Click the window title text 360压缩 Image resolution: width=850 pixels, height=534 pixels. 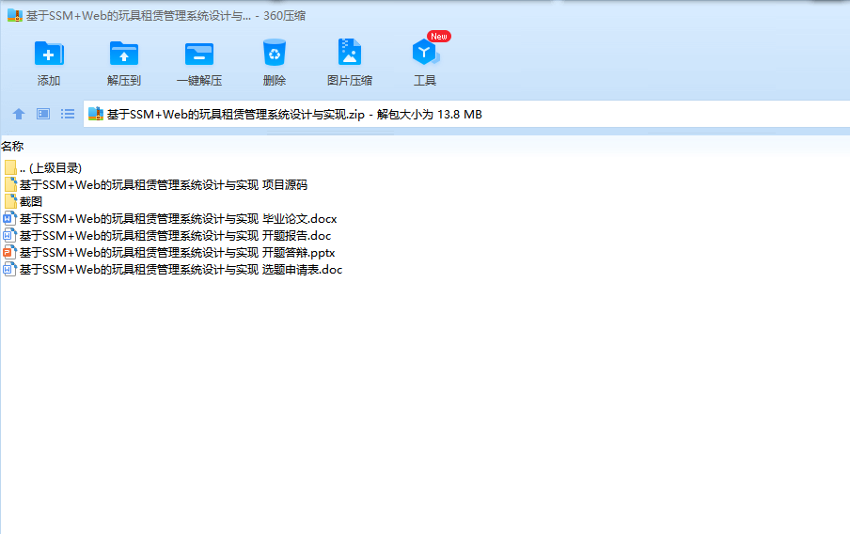285,16
